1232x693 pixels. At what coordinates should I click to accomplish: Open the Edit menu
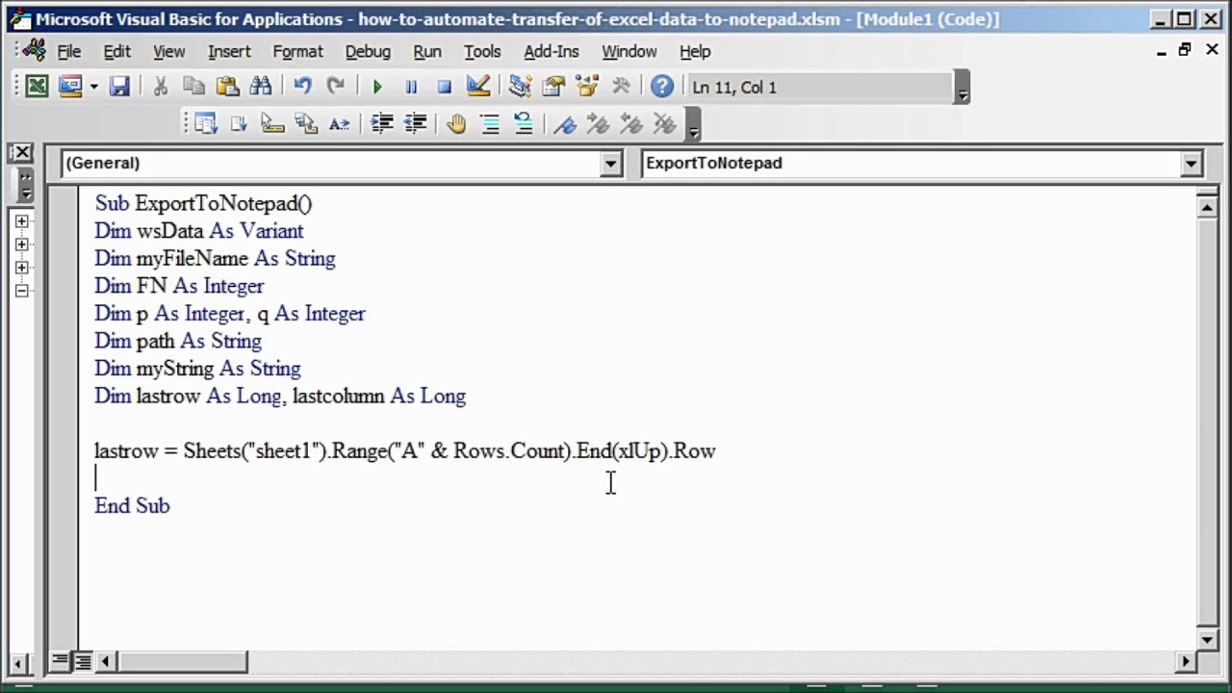pyautogui.click(x=117, y=51)
